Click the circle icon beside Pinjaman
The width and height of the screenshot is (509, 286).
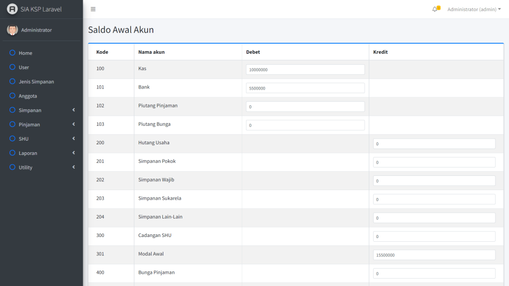[x=12, y=124]
